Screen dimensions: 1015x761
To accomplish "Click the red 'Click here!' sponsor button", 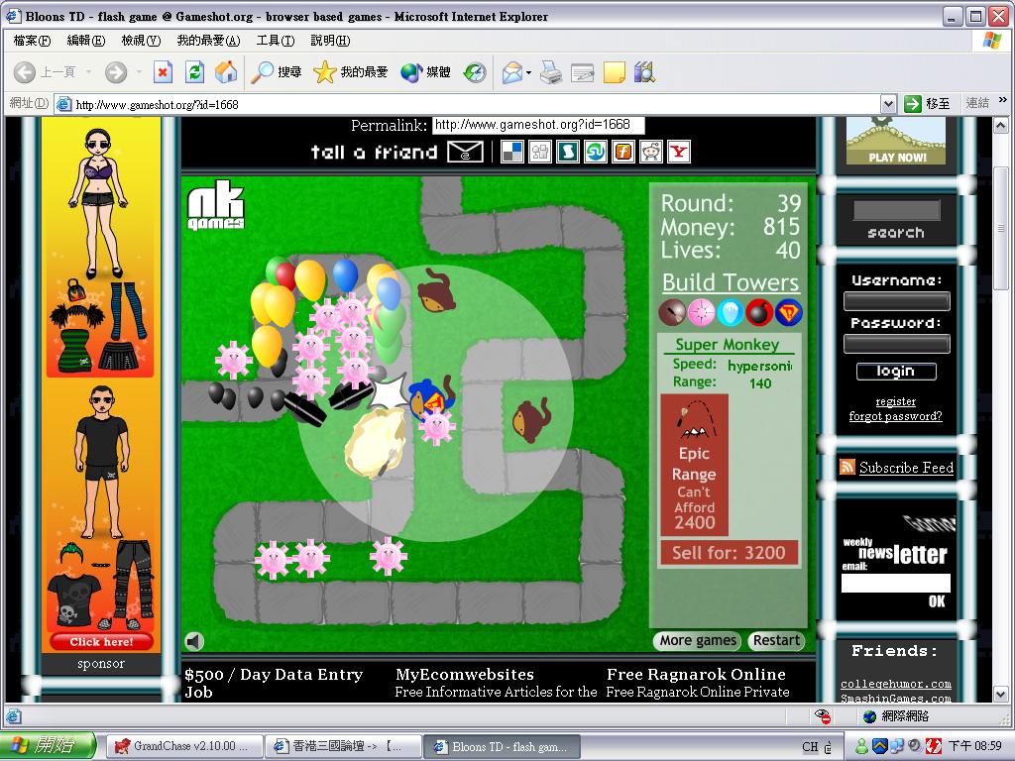I will 102,642.
